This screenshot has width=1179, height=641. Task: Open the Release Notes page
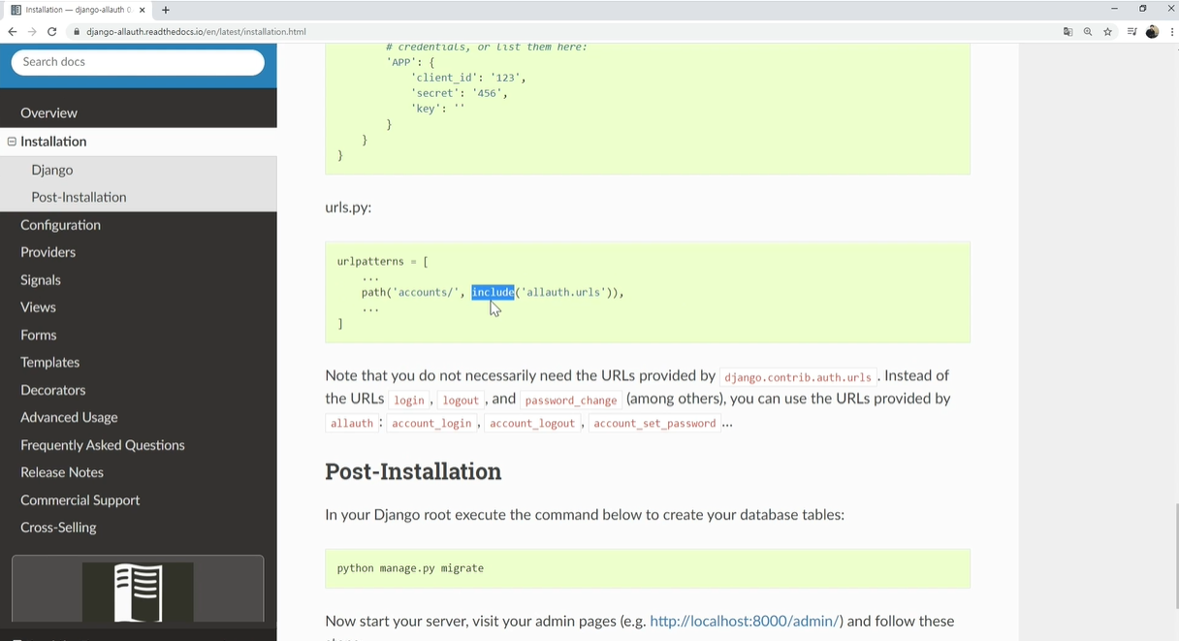pos(62,472)
